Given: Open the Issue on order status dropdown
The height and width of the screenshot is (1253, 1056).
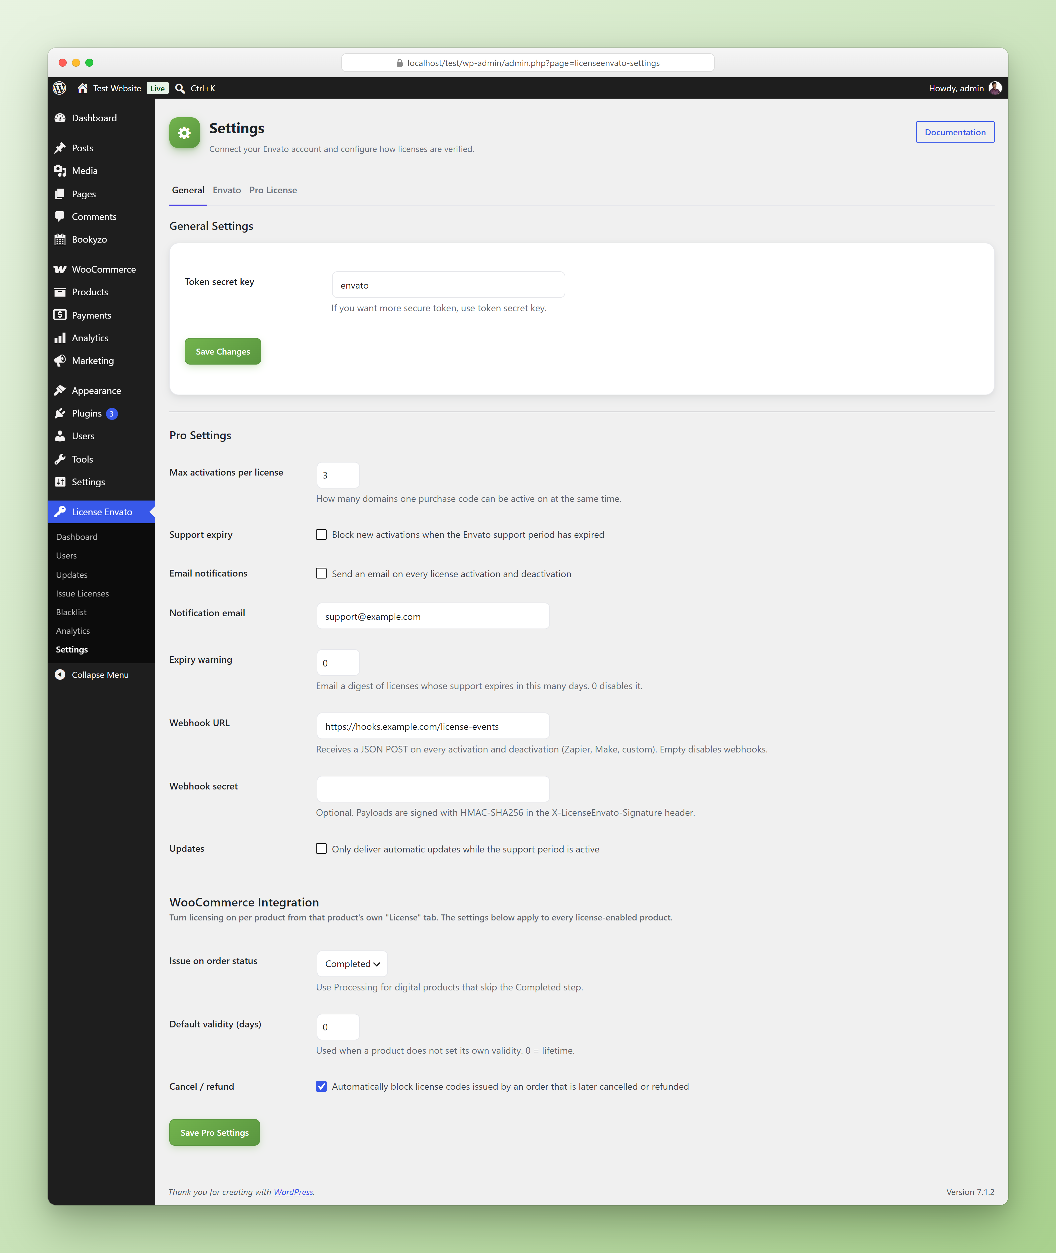Looking at the screenshot, I should point(352,963).
